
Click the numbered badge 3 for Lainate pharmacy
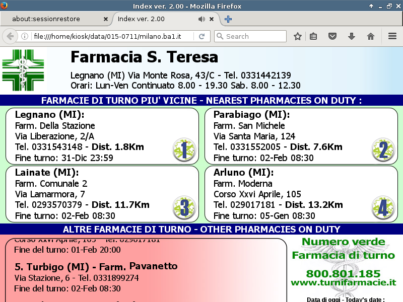point(183,207)
